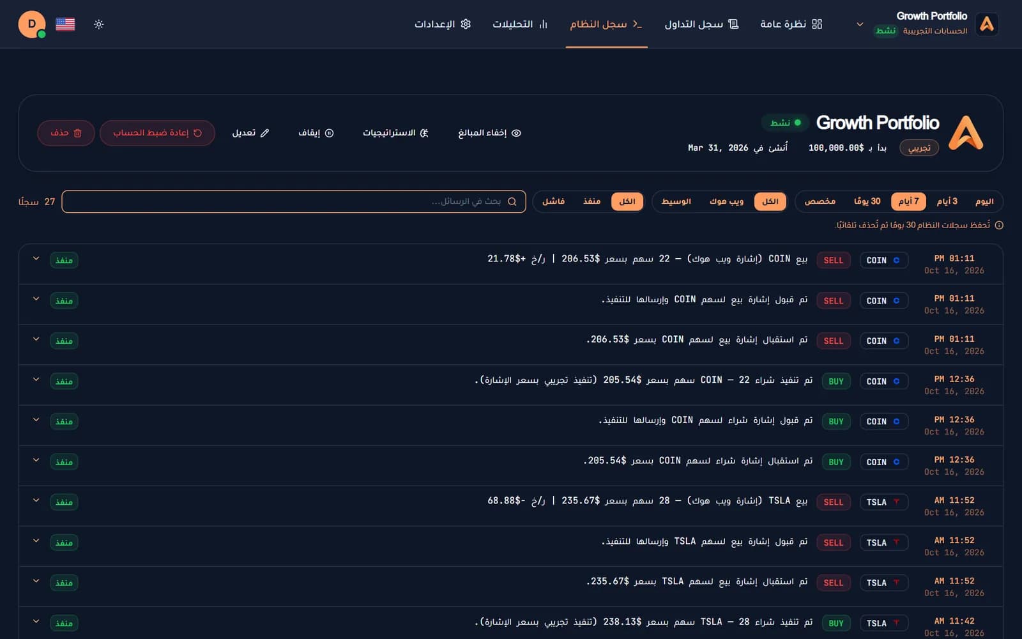The image size is (1022, 639).
Task: Toggle إخفاء المبالغ eye to hide amounts
Action: click(490, 133)
